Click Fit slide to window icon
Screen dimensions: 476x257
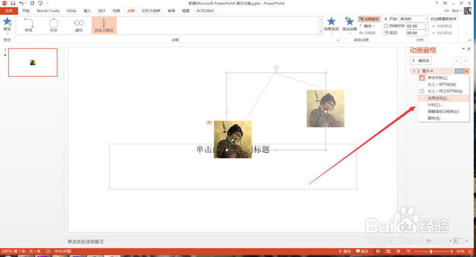pyautogui.click(x=470, y=251)
